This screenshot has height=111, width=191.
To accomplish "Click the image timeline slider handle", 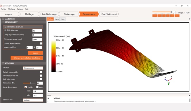I will (171, 12).
